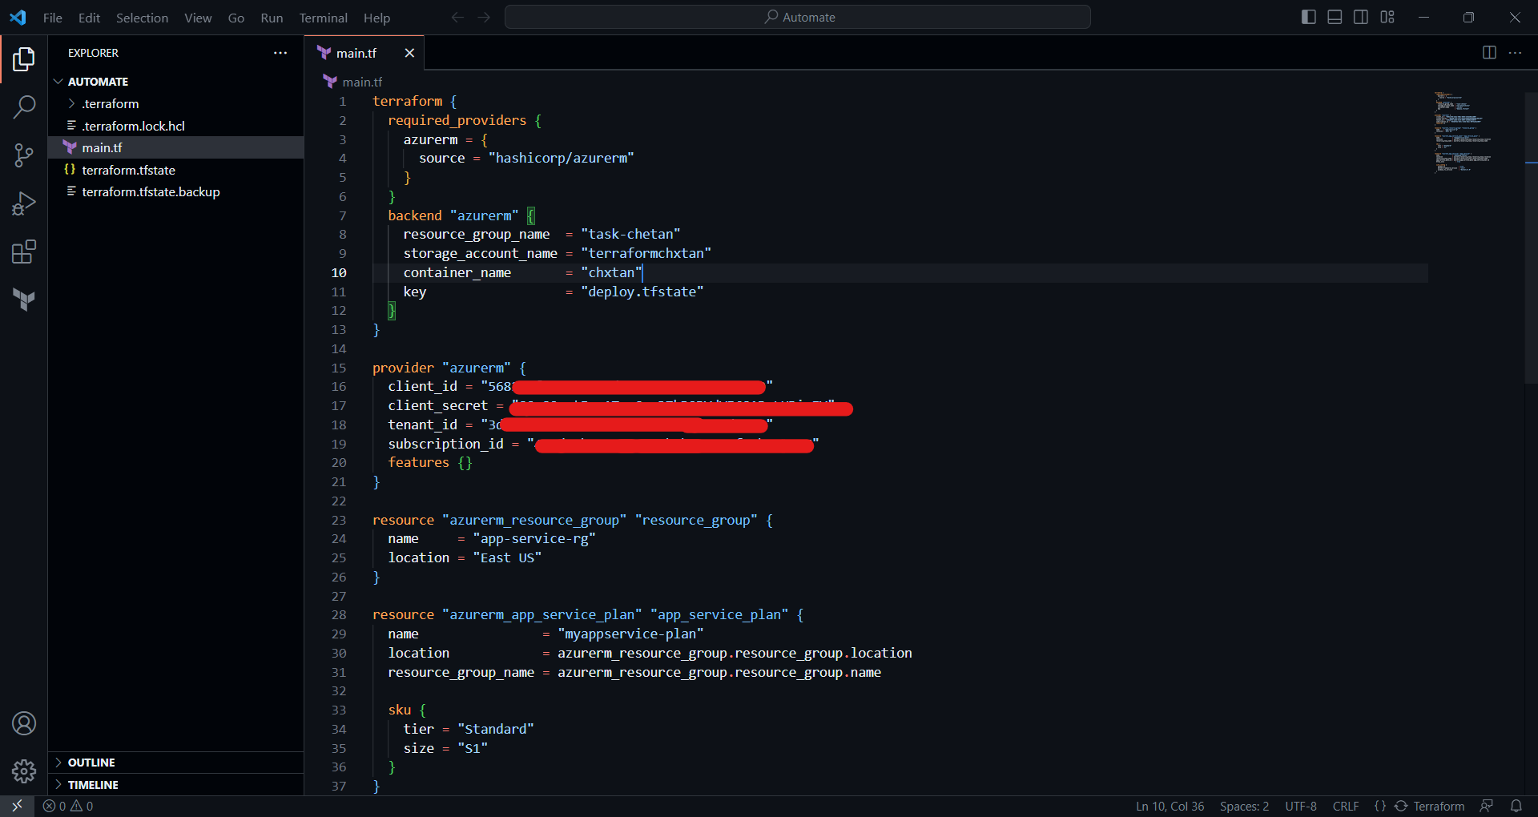The width and height of the screenshot is (1538, 817).
Task: Click the notifications bell in status bar
Action: pyautogui.click(x=1516, y=806)
